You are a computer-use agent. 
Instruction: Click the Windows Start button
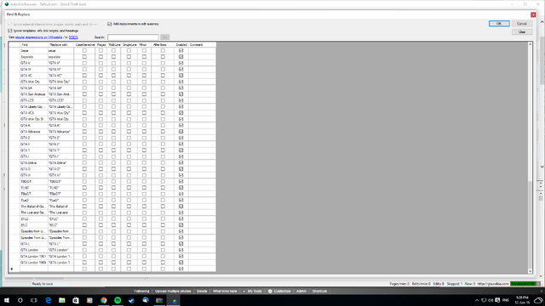[6, 300]
